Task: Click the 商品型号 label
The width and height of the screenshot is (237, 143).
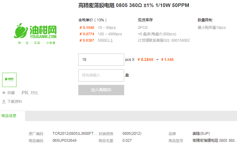Action: click(176, 141)
